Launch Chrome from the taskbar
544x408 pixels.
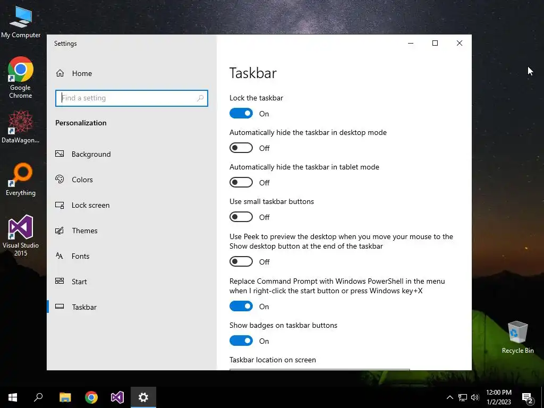tap(91, 397)
